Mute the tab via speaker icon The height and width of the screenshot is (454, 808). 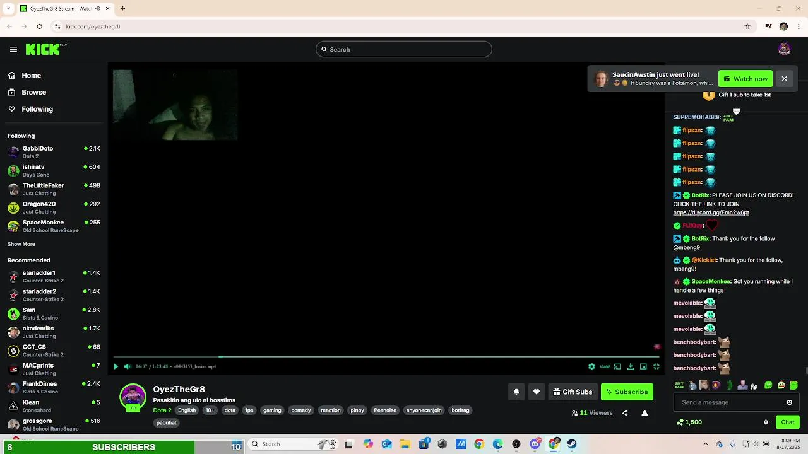[x=98, y=8]
